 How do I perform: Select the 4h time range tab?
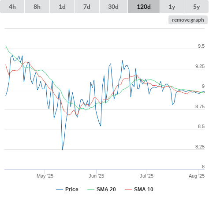12,7
